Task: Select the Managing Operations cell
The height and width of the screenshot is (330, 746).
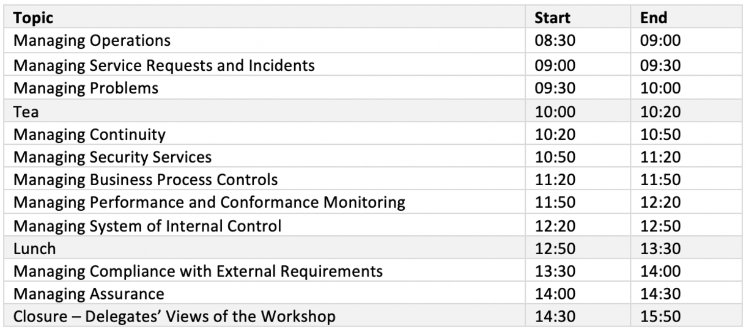Action: (x=92, y=41)
